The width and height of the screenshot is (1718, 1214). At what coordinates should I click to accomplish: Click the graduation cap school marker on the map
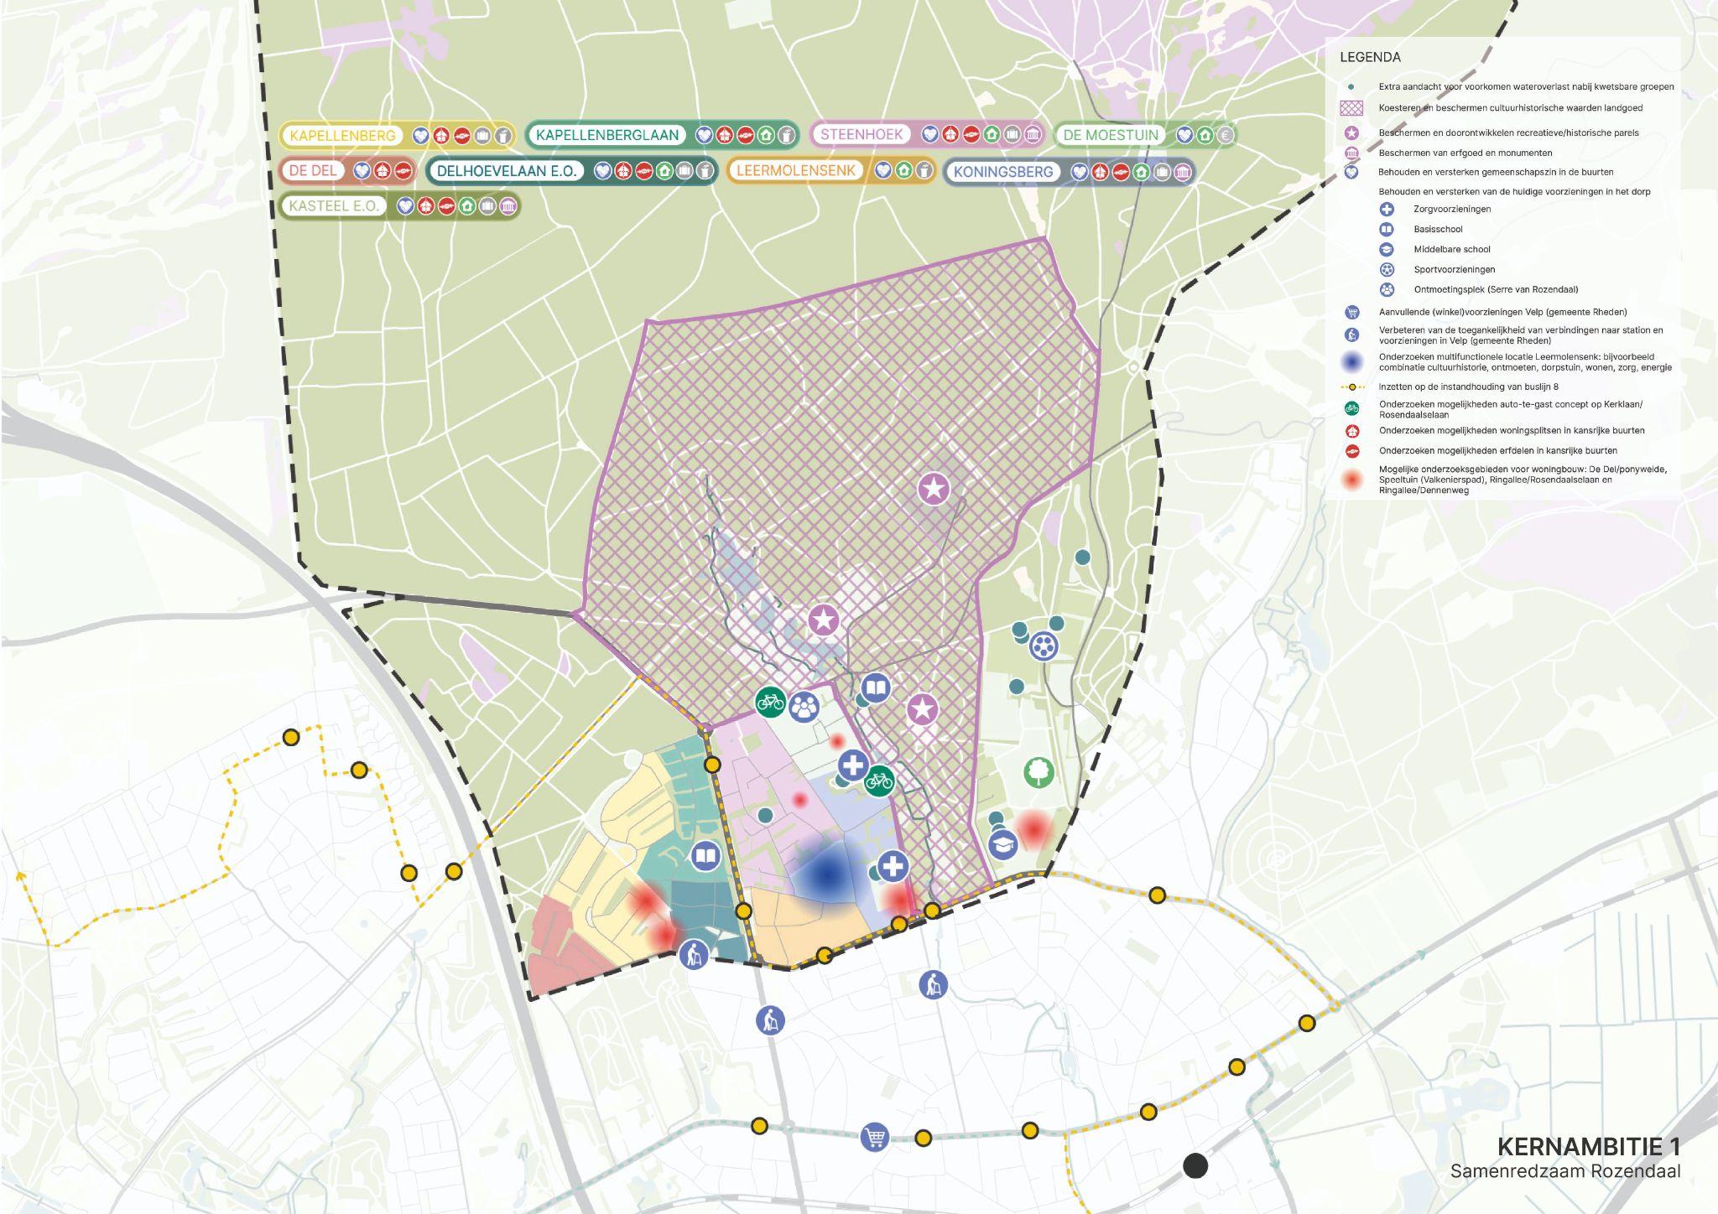pyautogui.click(x=1003, y=844)
